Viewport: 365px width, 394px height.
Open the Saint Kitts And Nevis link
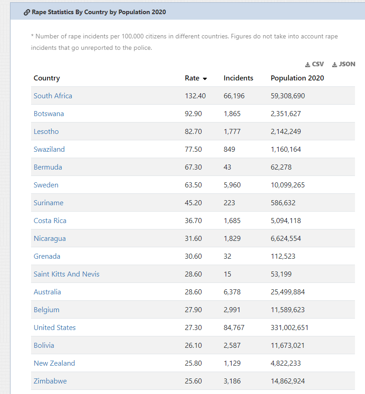[67, 274]
